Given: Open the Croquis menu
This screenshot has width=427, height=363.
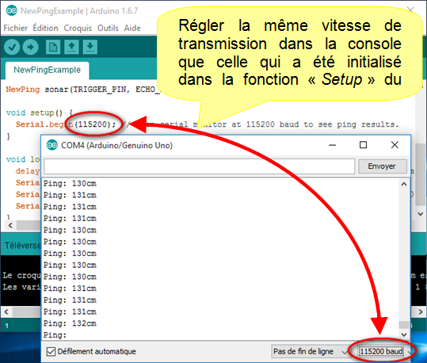Looking at the screenshot, I should click(x=78, y=28).
